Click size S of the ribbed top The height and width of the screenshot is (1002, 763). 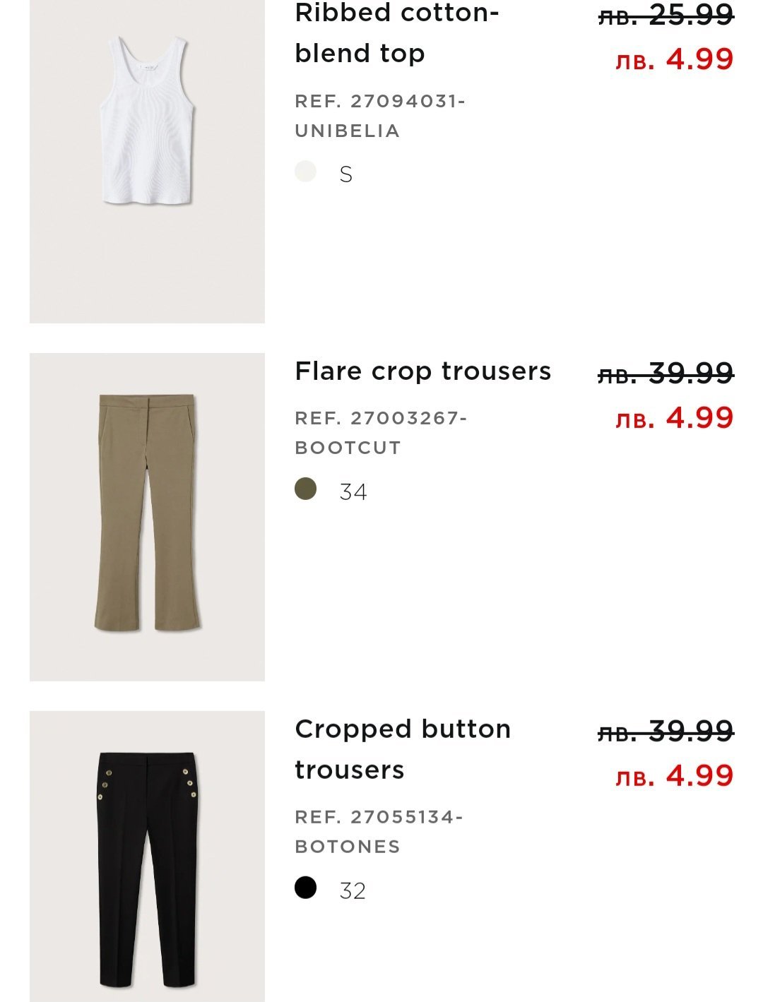(x=345, y=174)
